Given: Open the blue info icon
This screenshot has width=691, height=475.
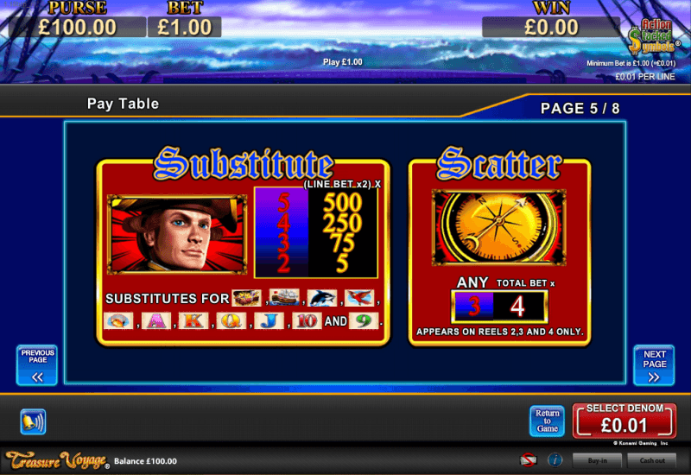Looking at the screenshot, I should (555, 460).
